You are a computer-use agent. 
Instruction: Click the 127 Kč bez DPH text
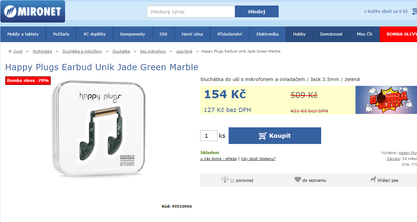tap(227, 110)
